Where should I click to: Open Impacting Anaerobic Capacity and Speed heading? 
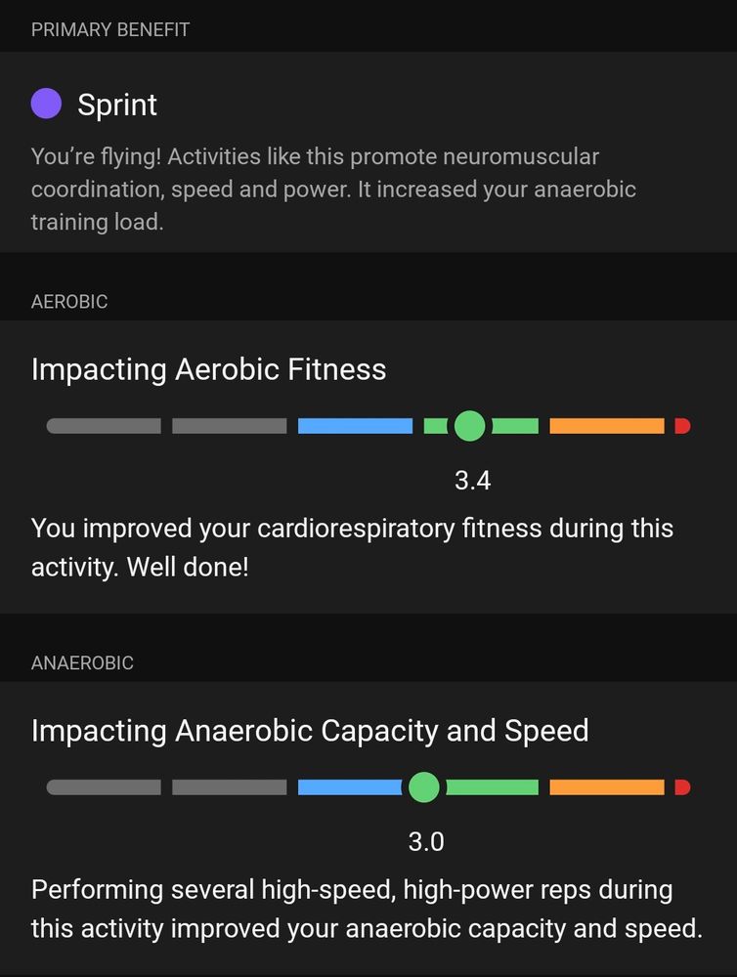[310, 731]
